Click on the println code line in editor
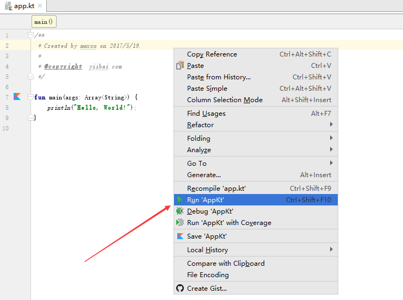Viewport: 403px width, 300px height. [x=91, y=108]
